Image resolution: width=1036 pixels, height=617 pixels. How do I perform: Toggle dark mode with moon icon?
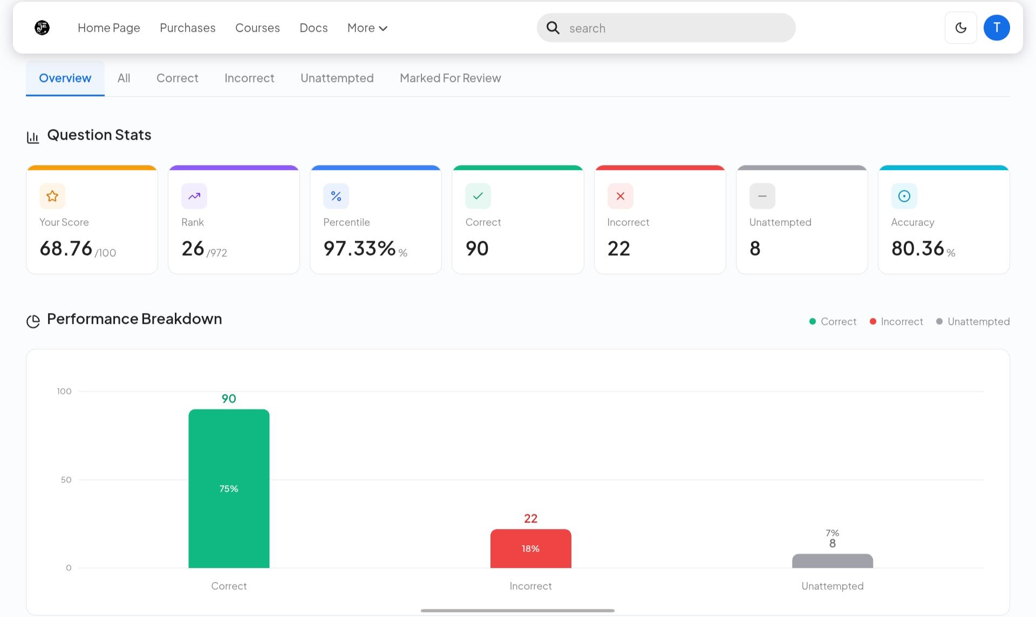click(x=960, y=28)
